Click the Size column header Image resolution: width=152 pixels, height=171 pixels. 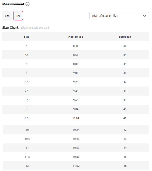point(26,37)
